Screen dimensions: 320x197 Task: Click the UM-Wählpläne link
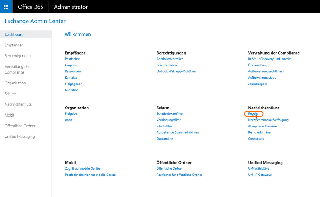click(x=258, y=169)
